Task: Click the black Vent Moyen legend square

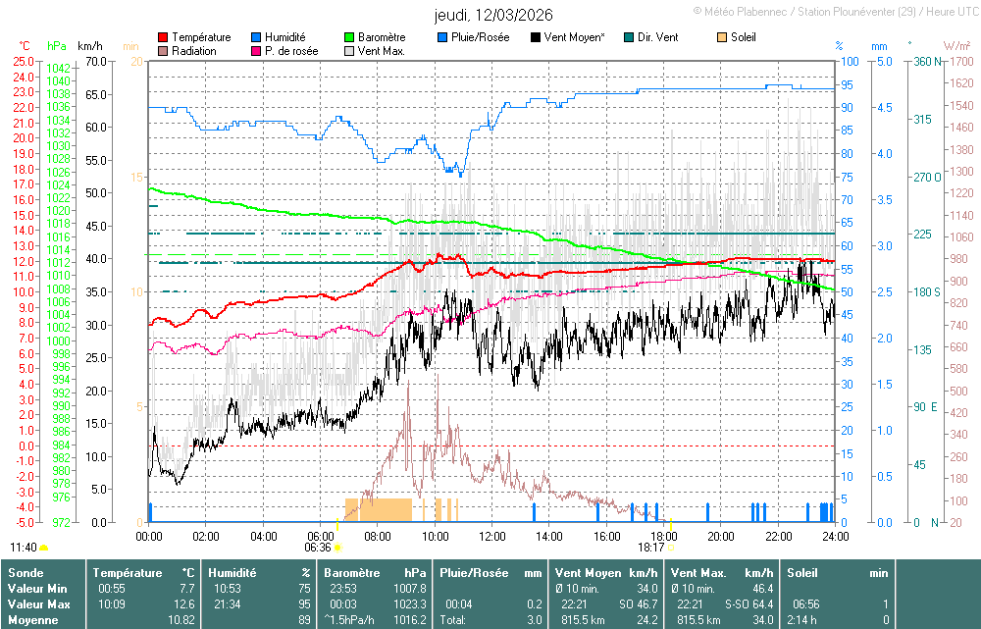Action: coord(535,37)
